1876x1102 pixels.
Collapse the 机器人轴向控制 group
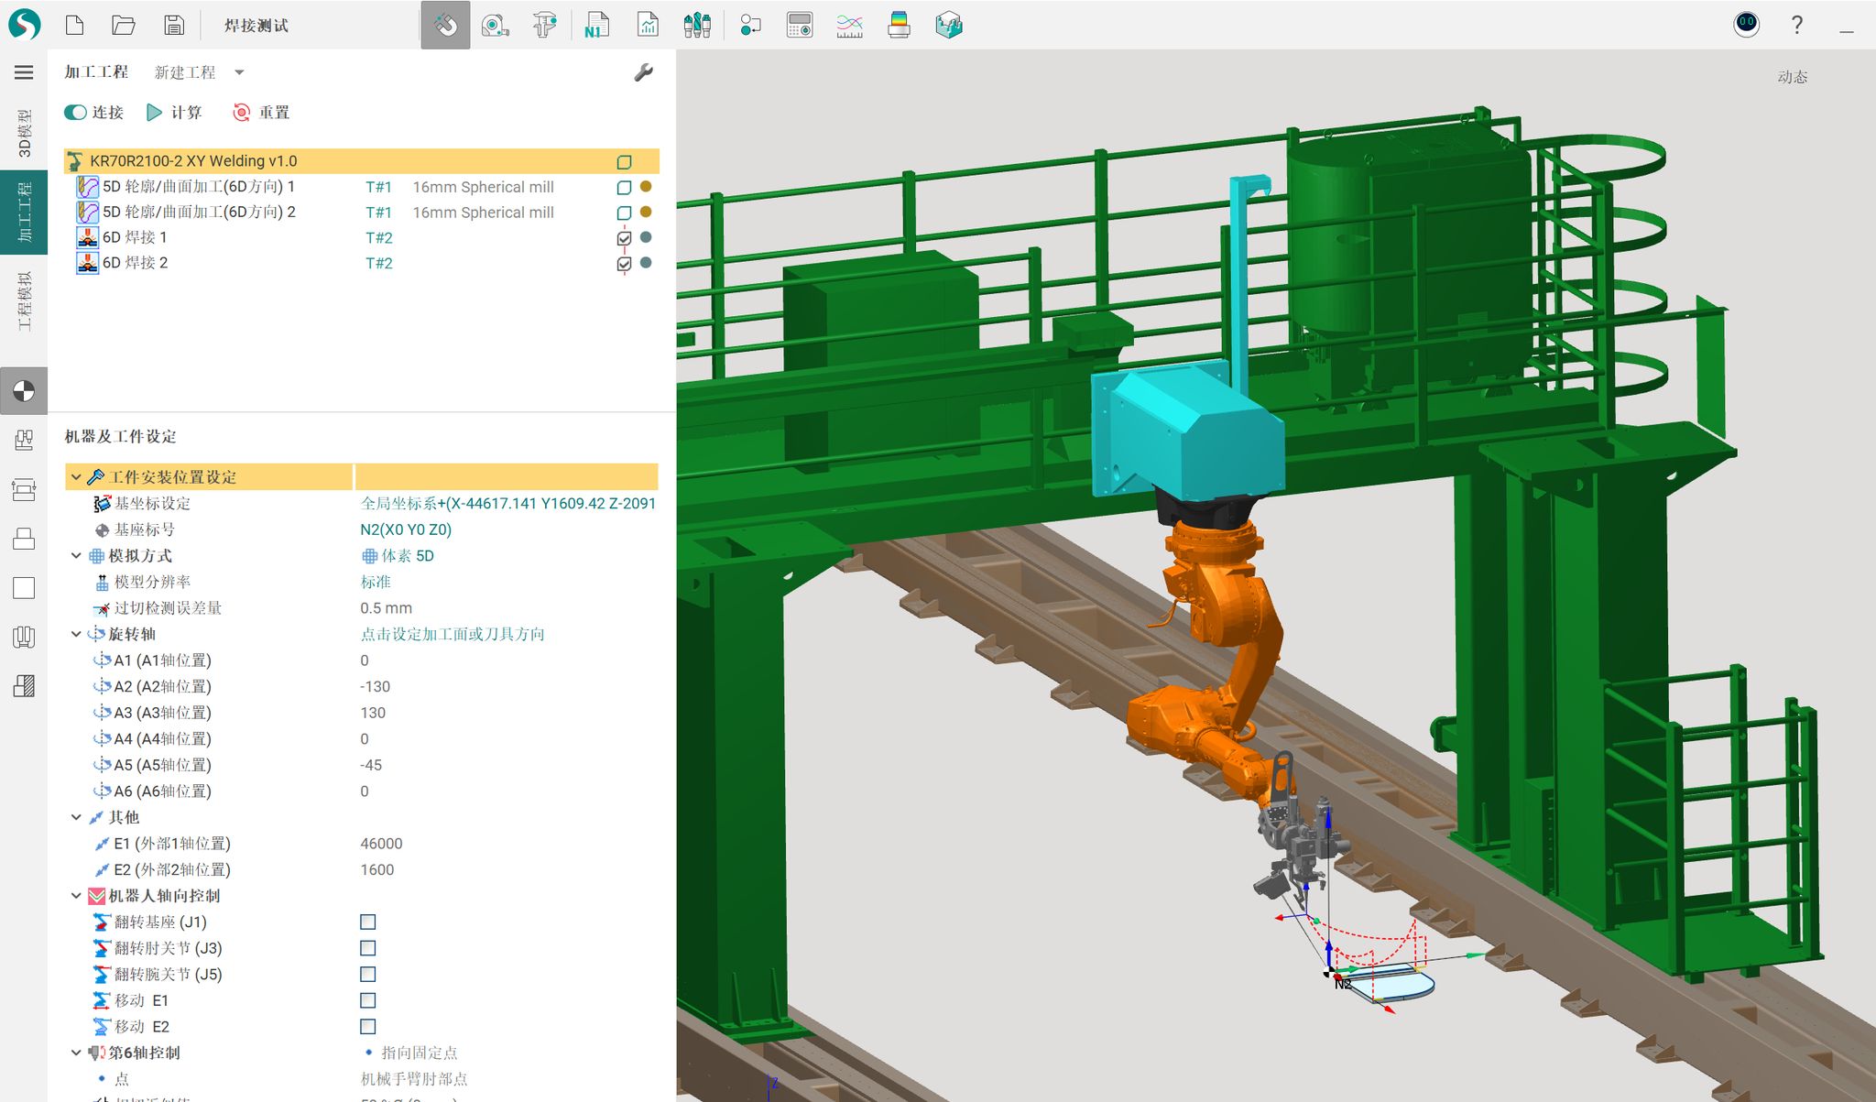(x=76, y=896)
